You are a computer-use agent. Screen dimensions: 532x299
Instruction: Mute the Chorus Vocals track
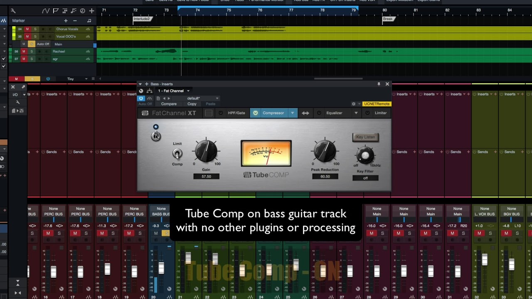click(27, 29)
